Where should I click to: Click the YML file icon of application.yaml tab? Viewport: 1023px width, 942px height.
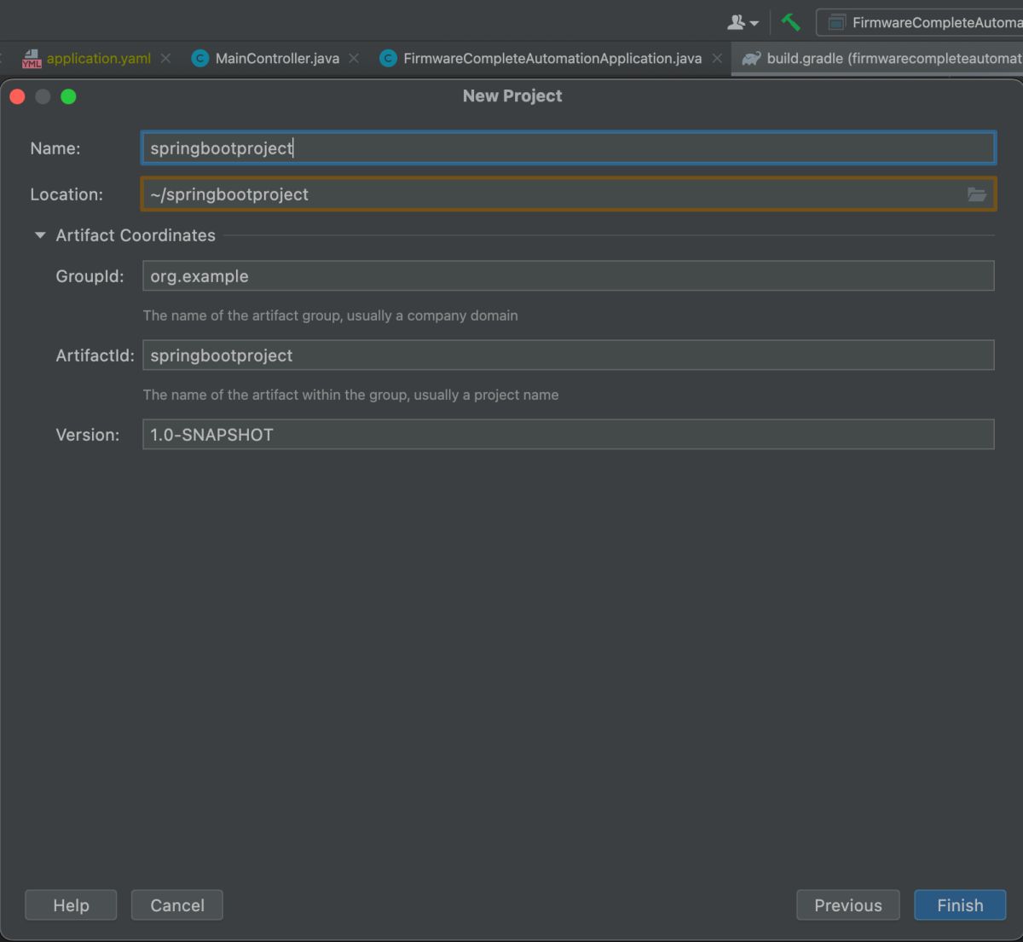[32, 58]
